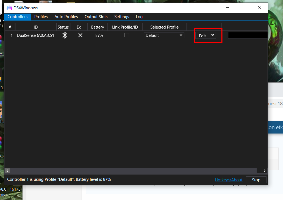The image size is (283, 200).
Task: Click the Ex column header
Action: [x=79, y=27]
